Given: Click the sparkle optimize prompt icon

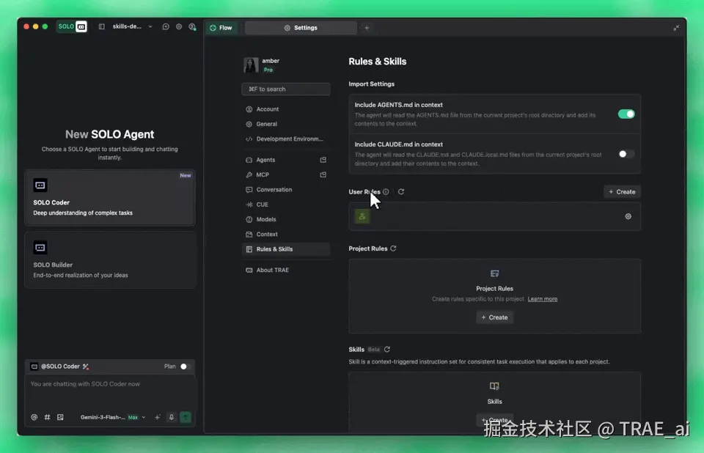Looking at the screenshot, I should pyautogui.click(x=158, y=417).
